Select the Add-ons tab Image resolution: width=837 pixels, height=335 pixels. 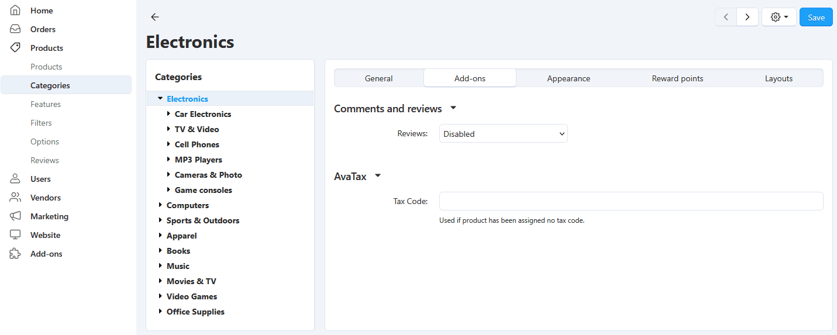(x=470, y=78)
